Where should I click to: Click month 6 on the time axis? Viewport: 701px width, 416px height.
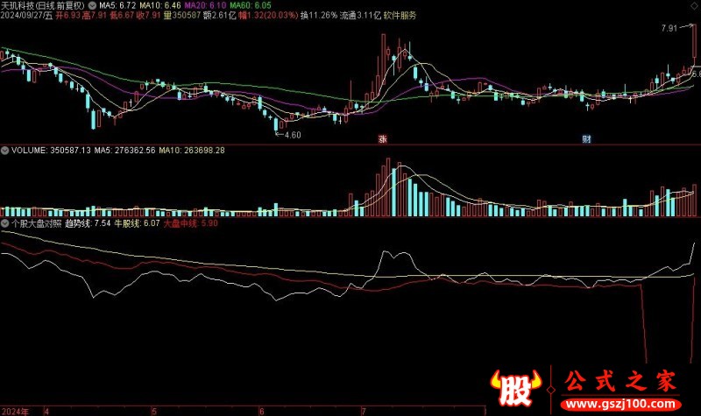261,411
